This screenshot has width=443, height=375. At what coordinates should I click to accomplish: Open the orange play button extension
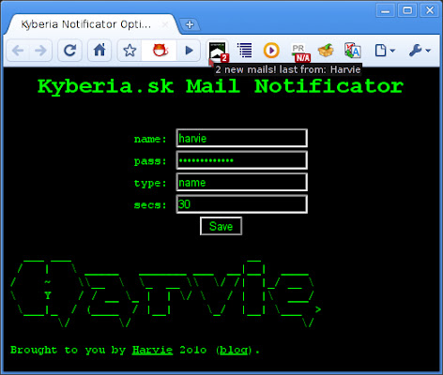[271, 51]
